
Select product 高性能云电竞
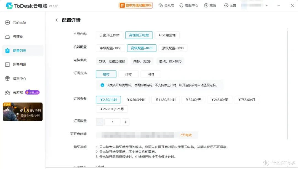click(x=139, y=35)
